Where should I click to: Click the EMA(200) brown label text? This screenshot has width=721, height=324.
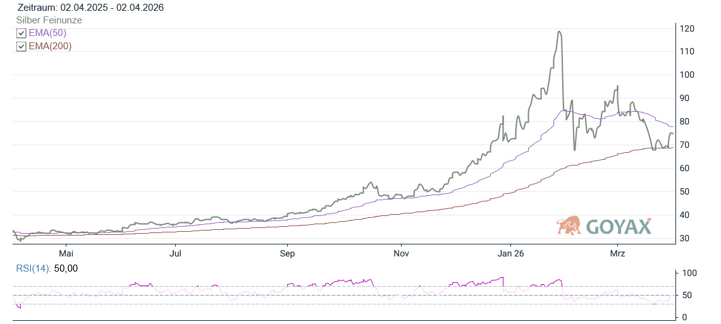[x=50, y=47]
